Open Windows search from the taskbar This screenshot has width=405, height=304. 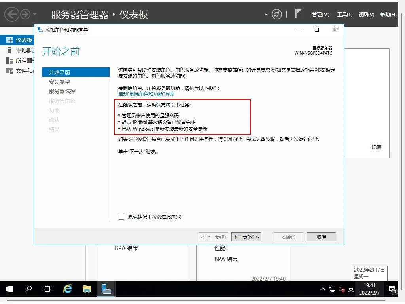[x=28, y=289]
